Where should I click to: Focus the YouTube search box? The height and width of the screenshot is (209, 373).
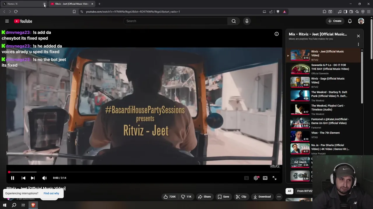(175, 21)
